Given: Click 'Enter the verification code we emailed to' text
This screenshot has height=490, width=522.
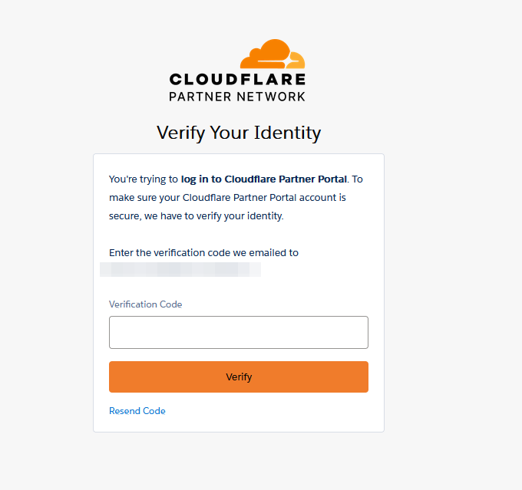Looking at the screenshot, I should (203, 252).
